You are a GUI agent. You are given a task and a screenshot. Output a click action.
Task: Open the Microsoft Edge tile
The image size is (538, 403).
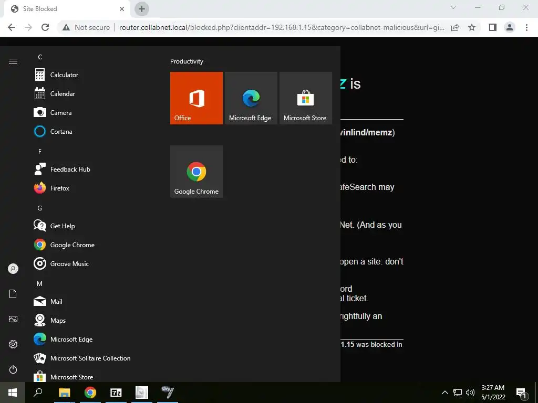click(x=251, y=98)
